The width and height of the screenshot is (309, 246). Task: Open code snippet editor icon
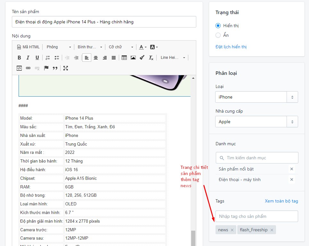click(x=19, y=68)
